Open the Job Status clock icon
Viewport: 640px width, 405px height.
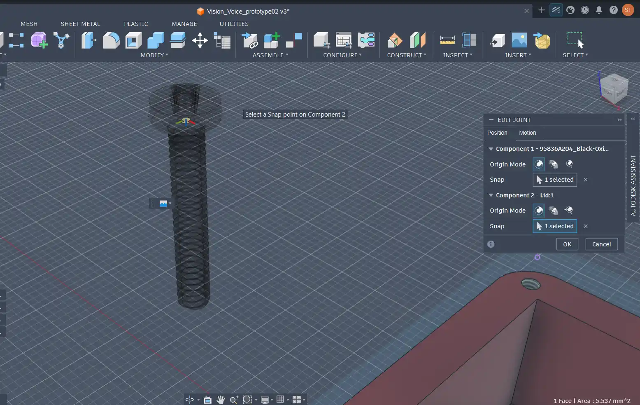tap(585, 10)
